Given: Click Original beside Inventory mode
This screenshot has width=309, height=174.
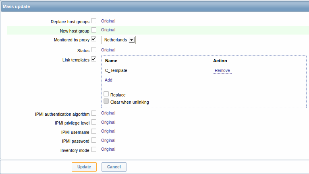Looking at the screenshot, I should pyautogui.click(x=108, y=149).
